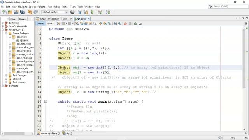The height and width of the screenshot is (140, 249).
Task: Expand the Test Packages node
Action: [6, 75]
